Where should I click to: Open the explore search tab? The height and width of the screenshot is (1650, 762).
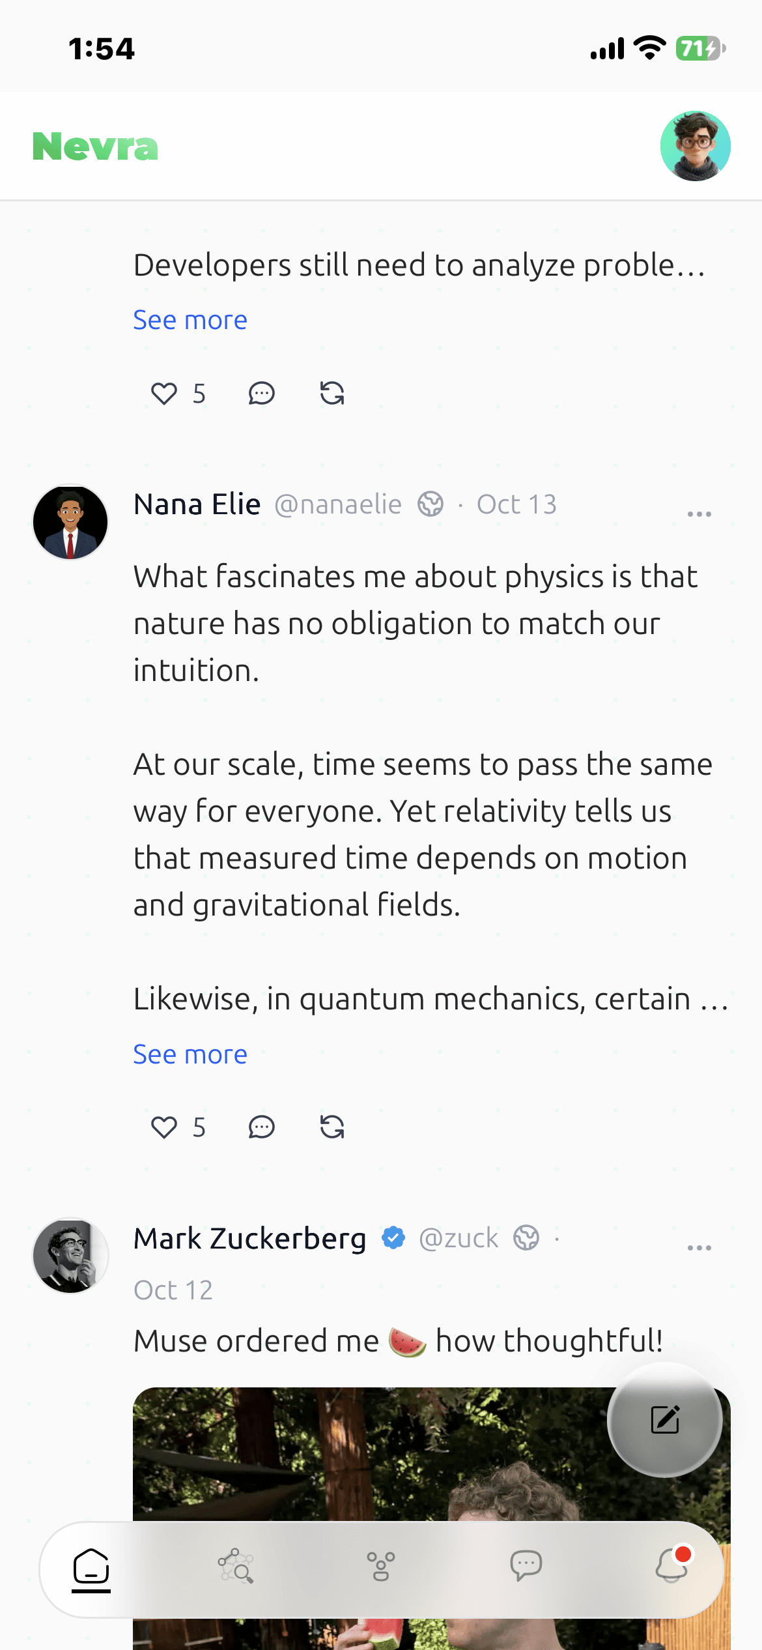[x=236, y=1566]
